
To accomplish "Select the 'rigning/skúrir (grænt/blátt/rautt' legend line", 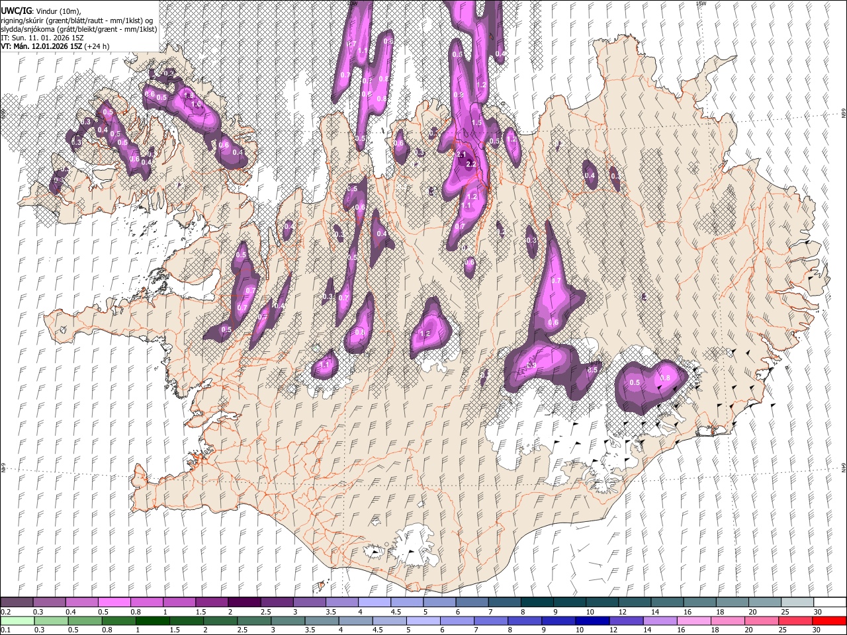I will click(77, 21).
